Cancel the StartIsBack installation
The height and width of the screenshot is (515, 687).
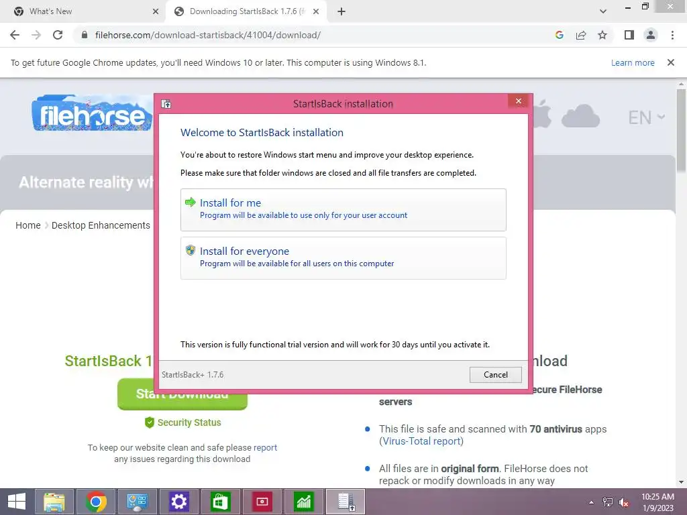[496, 374]
